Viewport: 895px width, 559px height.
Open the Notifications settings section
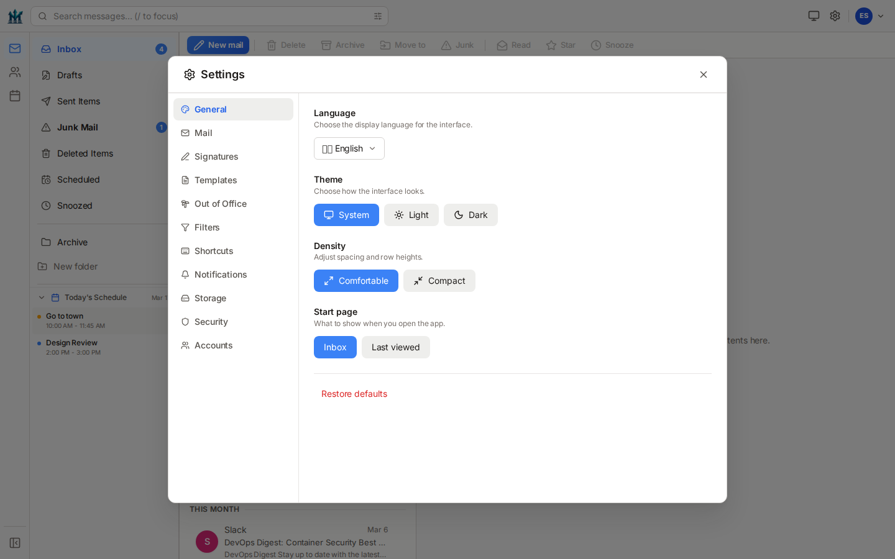click(220, 275)
